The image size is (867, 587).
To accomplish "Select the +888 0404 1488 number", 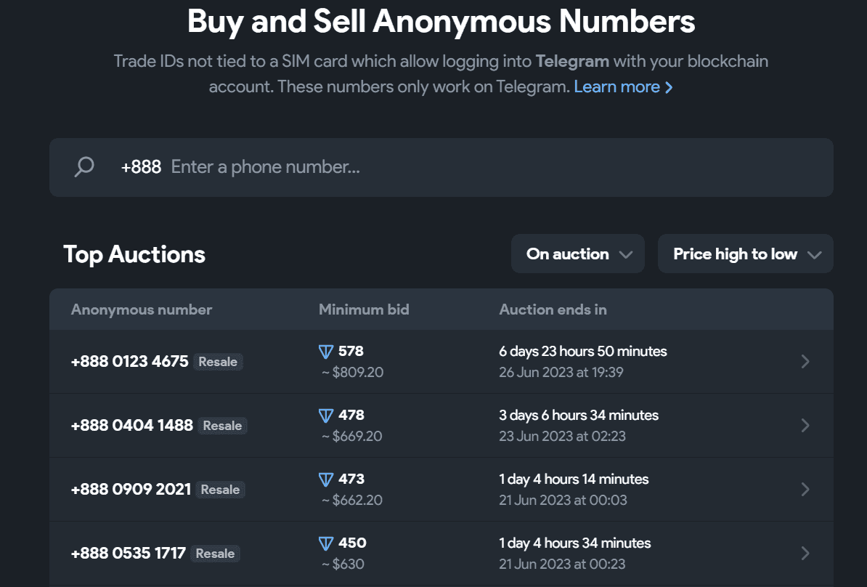I will 132,426.
